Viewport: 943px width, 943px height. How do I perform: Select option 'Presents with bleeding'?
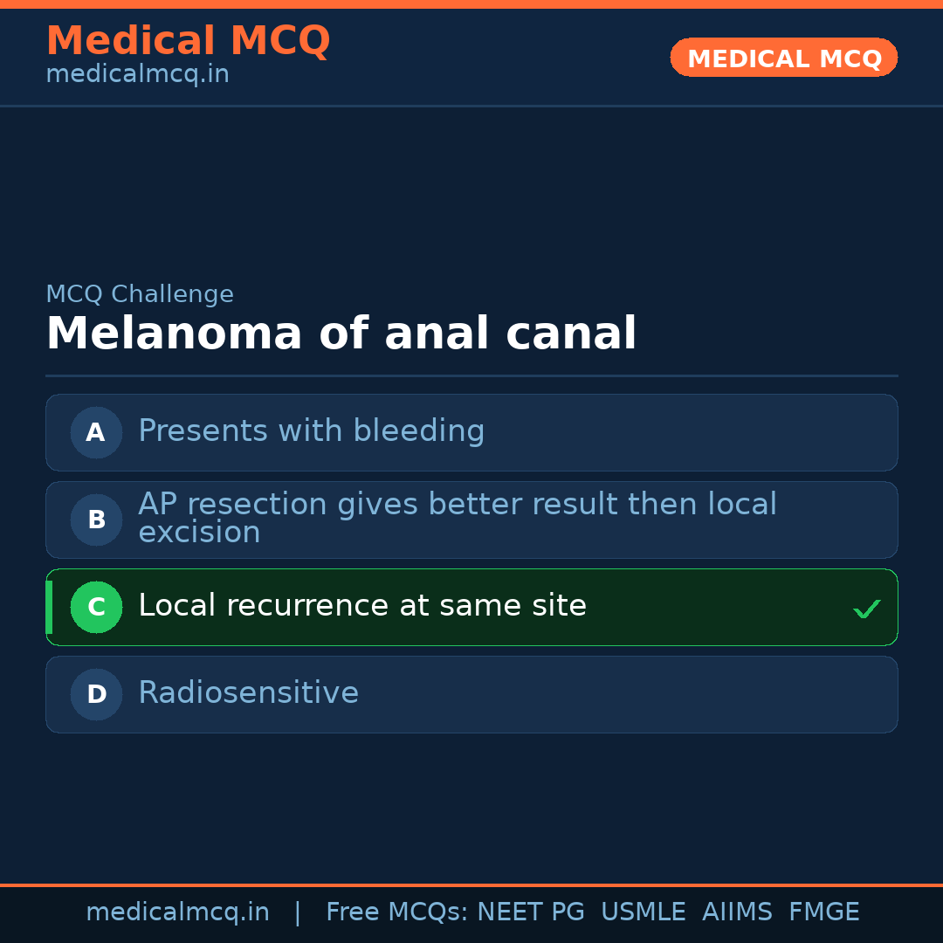click(311, 431)
